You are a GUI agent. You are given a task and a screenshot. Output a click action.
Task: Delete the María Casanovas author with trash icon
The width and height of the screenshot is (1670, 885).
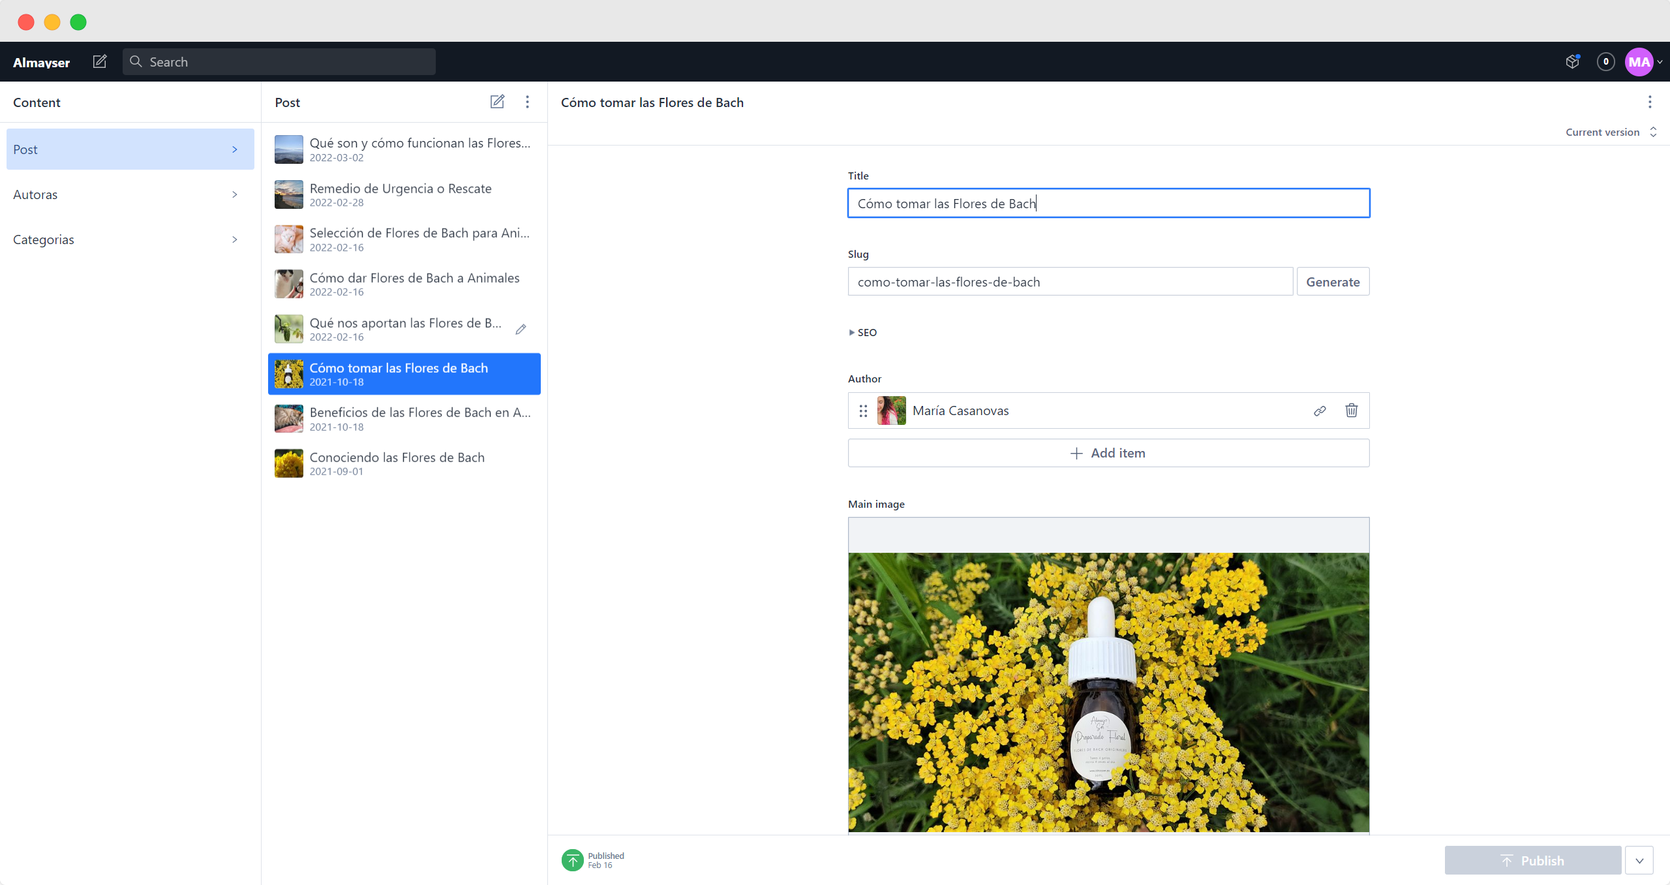pos(1351,411)
